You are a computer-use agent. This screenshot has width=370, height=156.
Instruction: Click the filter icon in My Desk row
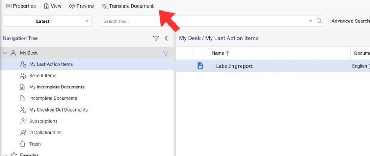point(165,53)
